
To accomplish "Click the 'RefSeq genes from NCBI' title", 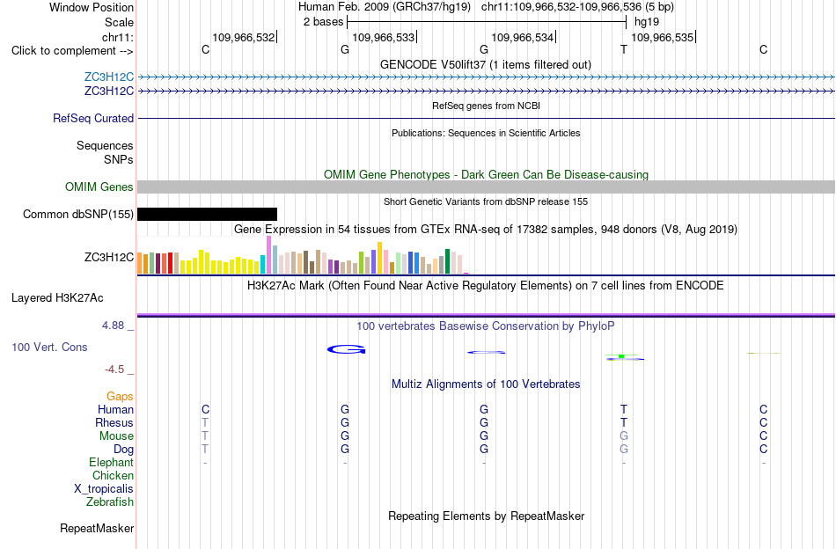I will coord(486,106).
